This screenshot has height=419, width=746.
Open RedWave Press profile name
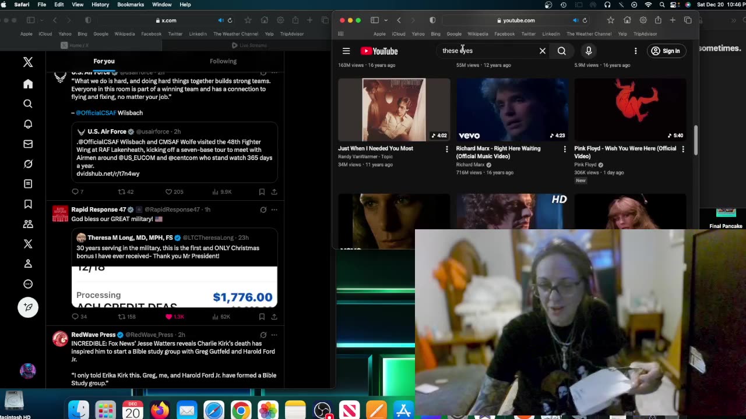[x=93, y=335]
